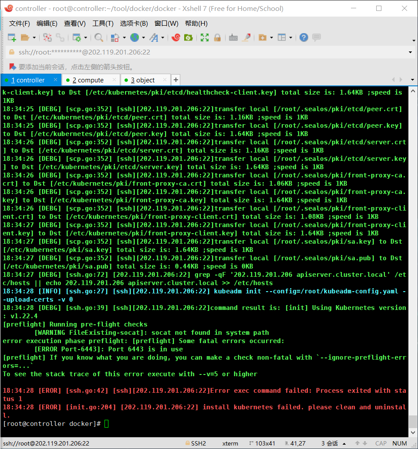Expand the toolbar overflow arrow
Viewport: 418px width, 449px height.
(x=414, y=41)
